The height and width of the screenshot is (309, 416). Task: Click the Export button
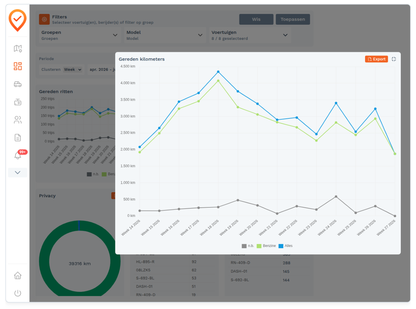(x=376, y=59)
